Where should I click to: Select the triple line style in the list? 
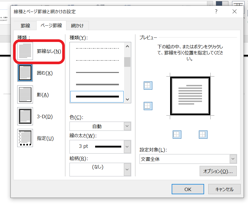click(x=97, y=84)
